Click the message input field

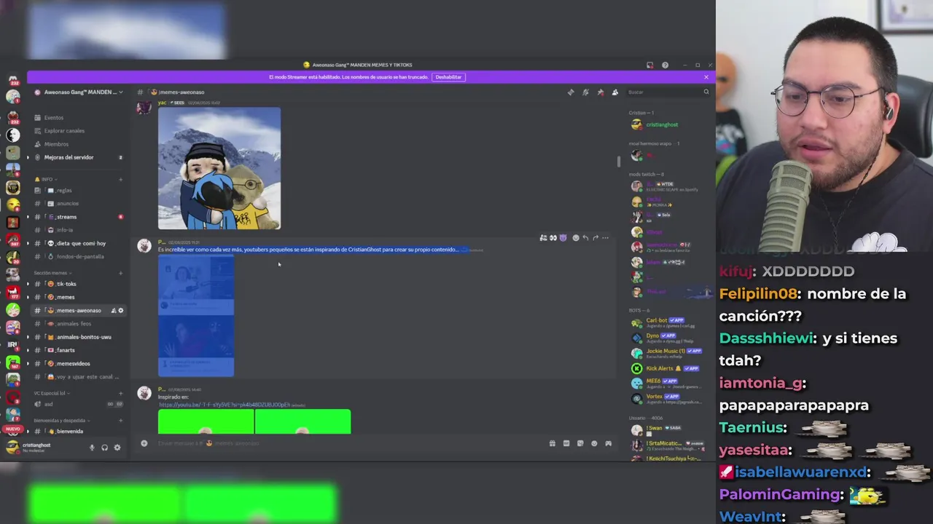click(x=350, y=443)
